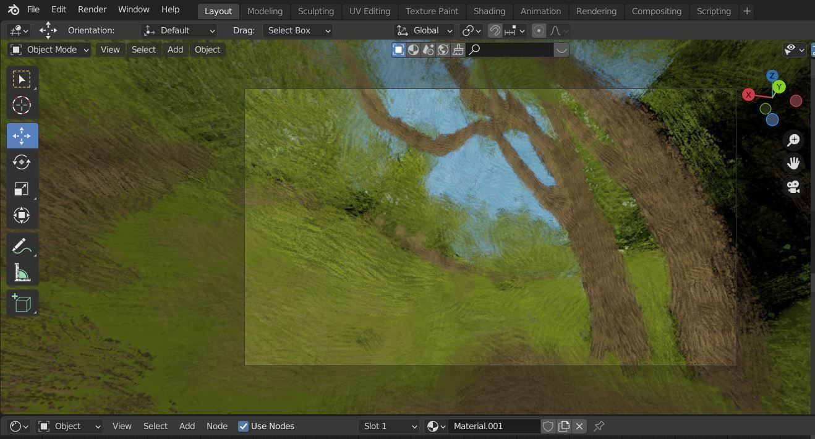This screenshot has height=439, width=815.
Task: Choose the Add Cube tool
Action: (22, 303)
